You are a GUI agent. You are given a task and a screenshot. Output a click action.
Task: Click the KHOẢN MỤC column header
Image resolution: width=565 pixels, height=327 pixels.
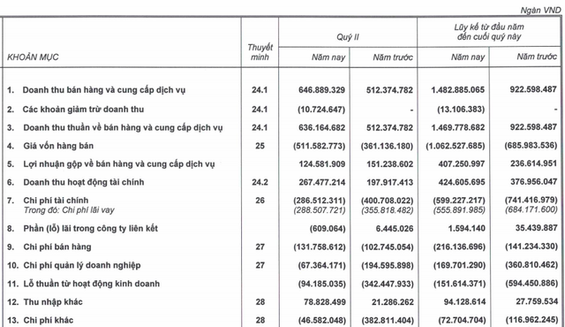click(x=33, y=57)
